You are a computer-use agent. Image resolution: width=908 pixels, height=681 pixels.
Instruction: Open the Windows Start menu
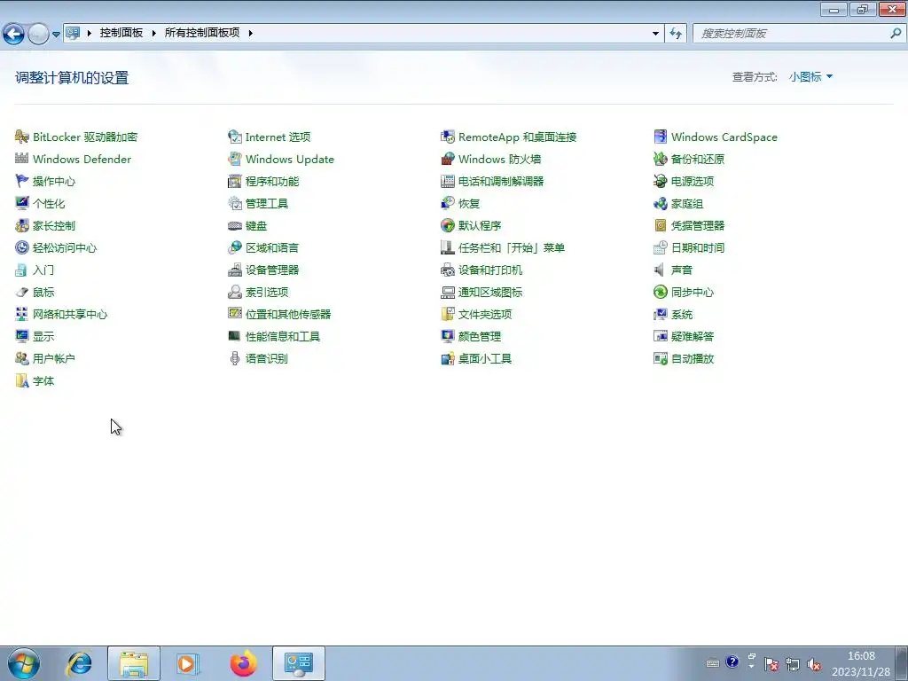(24, 663)
